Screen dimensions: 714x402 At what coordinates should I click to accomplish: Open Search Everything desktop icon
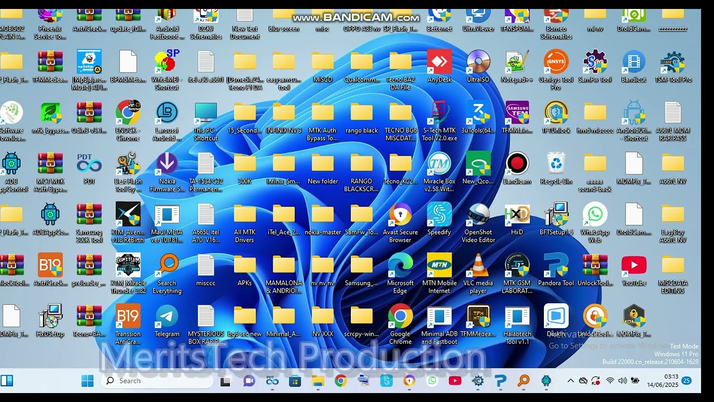coord(167,274)
